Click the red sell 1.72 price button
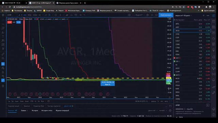 coord(10,22)
